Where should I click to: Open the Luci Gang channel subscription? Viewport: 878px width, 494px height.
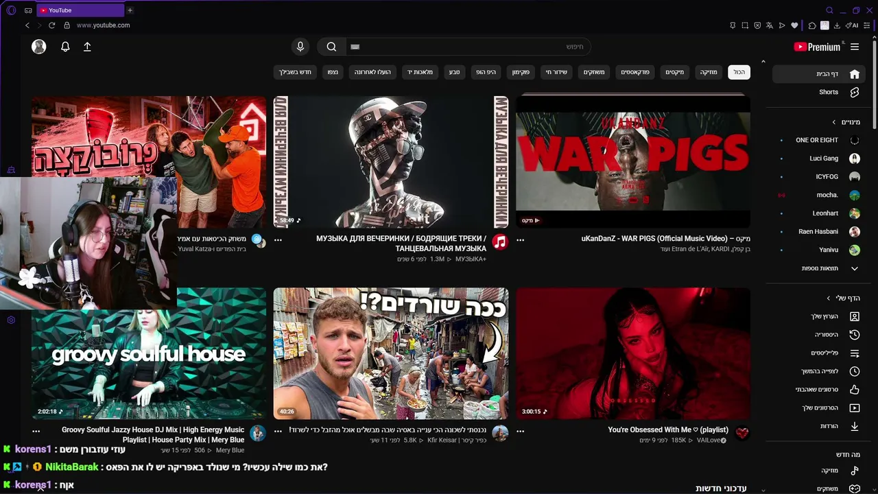(819, 158)
